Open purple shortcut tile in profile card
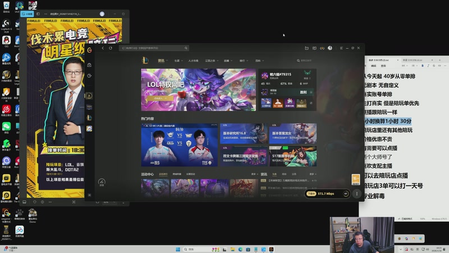The height and width of the screenshot is (253, 449). tap(290, 103)
